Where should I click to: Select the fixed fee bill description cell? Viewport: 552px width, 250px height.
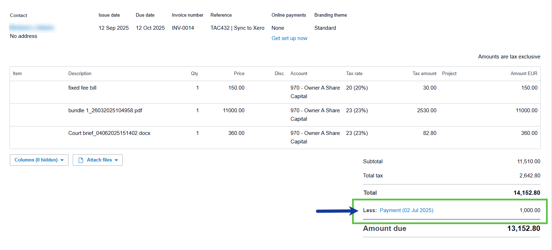click(x=82, y=88)
